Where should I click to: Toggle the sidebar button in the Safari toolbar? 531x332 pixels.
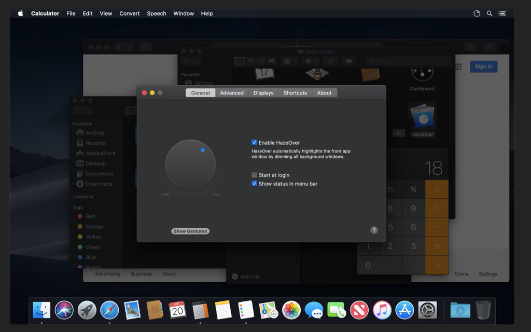[x=145, y=47]
